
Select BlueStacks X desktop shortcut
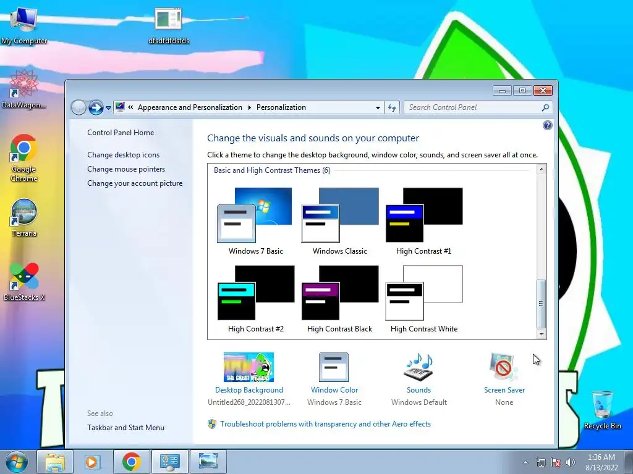point(24,281)
